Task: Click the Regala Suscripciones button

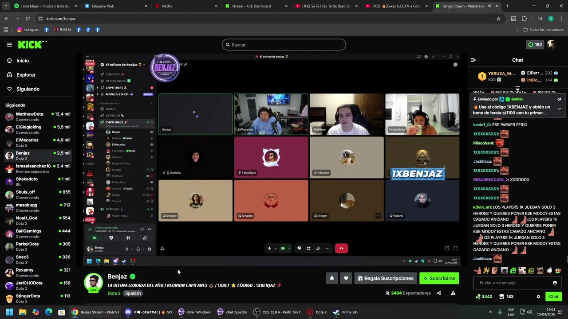Action: click(385, 278)
